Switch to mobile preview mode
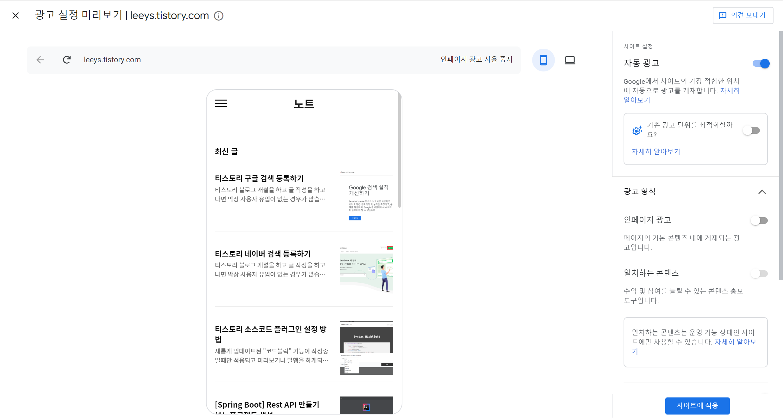The height and width of the screenshot is (418, 783). tap(543, 60)
